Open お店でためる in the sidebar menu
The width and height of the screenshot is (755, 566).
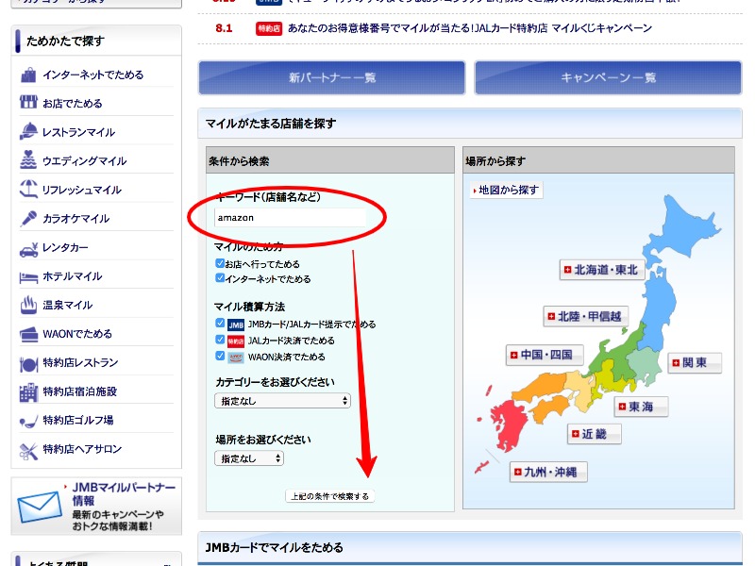(x=73, y=103)
